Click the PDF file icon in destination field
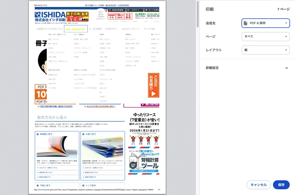This screenshot has height=195, width=295. pyautogui.click(x=246, y=23)
